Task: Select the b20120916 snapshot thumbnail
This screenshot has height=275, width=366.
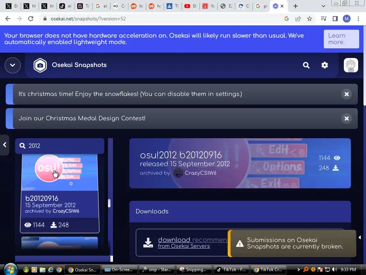Action: coord(60,172)
